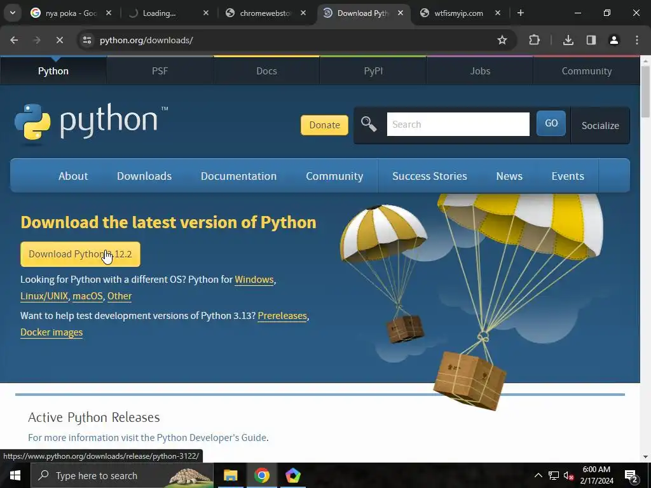Click the magnifying glass search icon
The height and width of the screenshot is (488, 651).
[368, 124]
